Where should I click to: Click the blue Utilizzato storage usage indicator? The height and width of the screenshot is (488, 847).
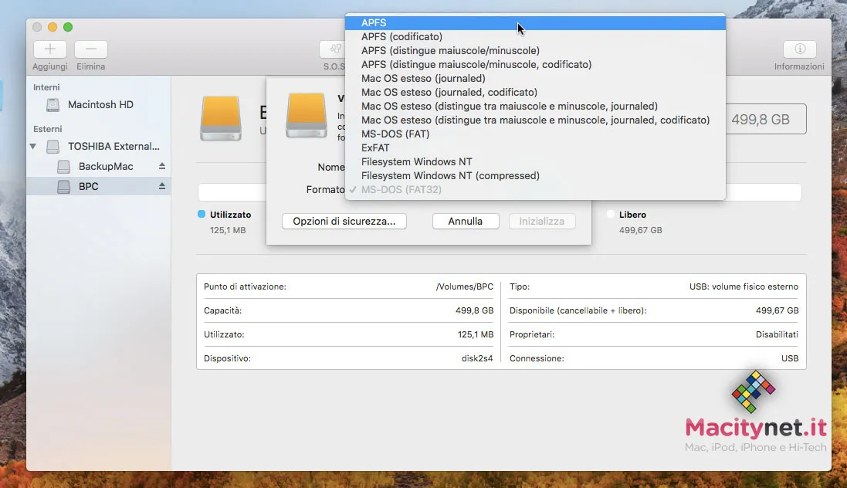pos(202,215)
